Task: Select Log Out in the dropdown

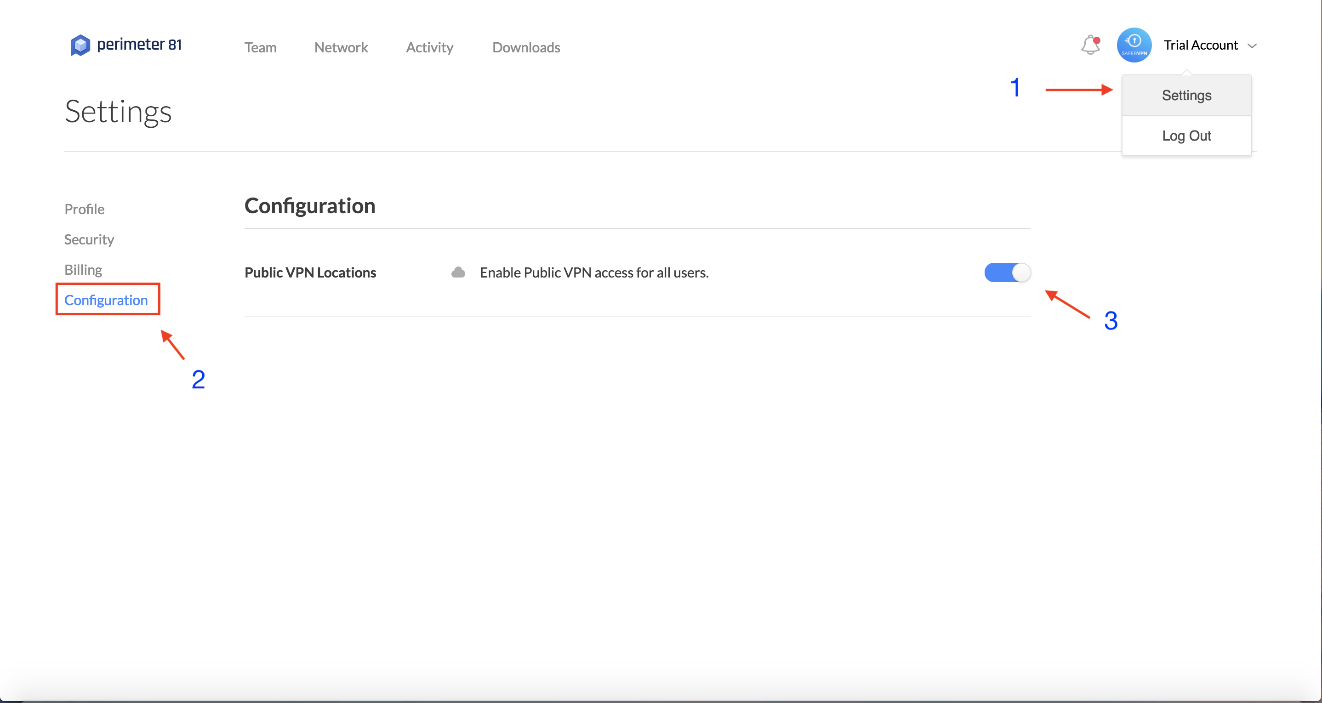Action: pyautogui.click(x=1186, y=136)
